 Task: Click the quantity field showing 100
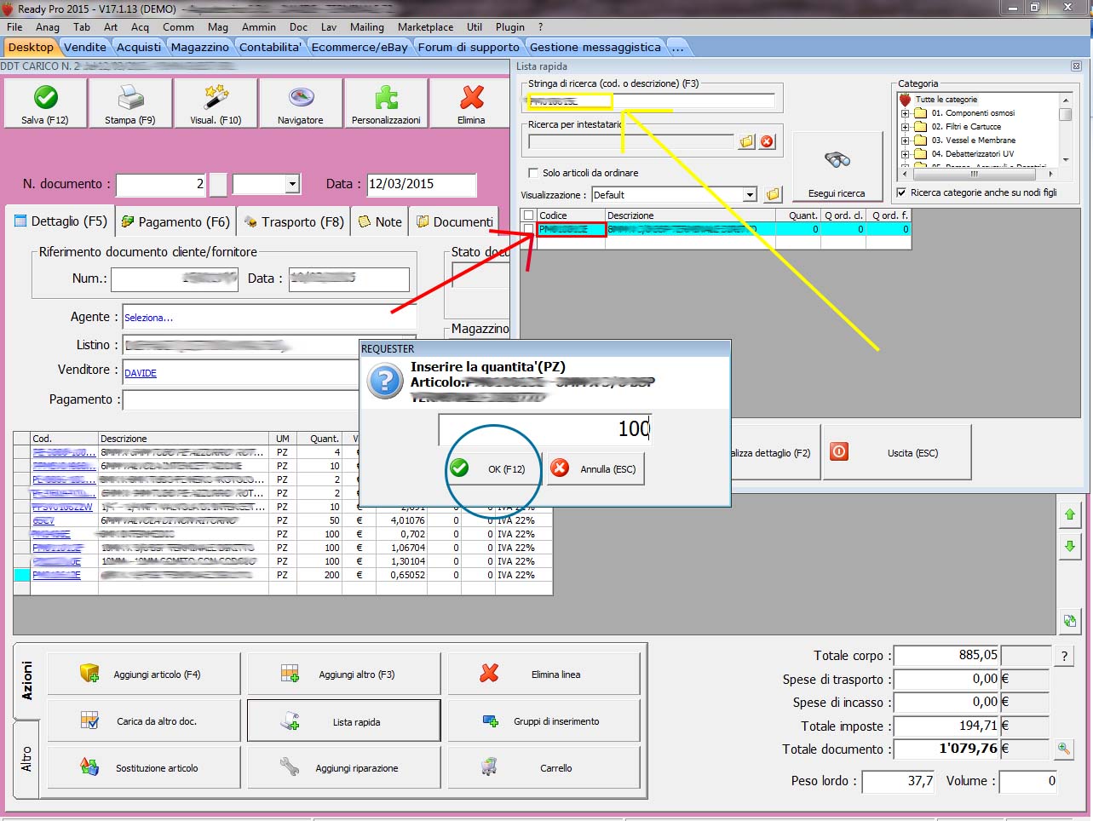pyautogui.click(x=545, y=428)
